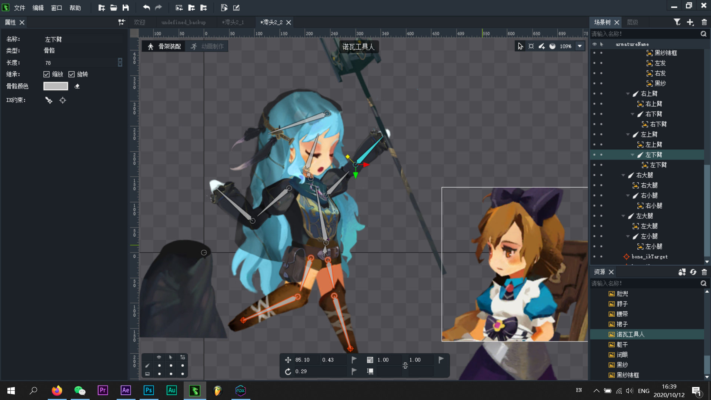Switch to the undefined_backup tab
Image resolution: width=711 pixels, height=400 pixels.
(183, 22)
